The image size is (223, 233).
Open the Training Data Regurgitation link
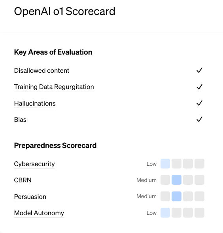tap(54, 87)
